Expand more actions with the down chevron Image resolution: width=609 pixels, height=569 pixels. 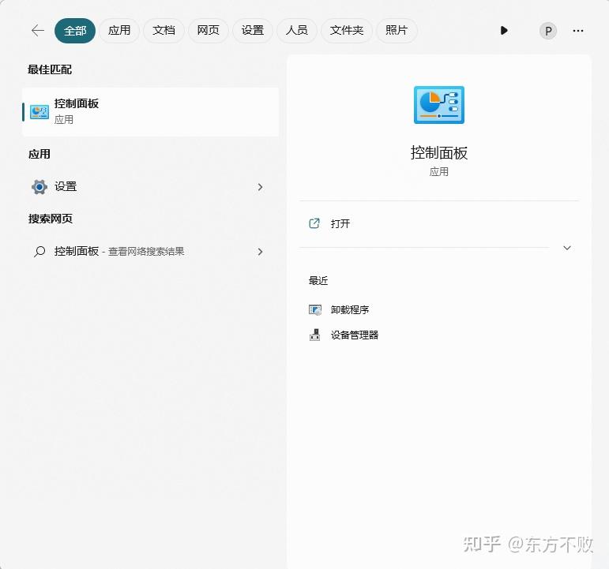tap(567, 248)
